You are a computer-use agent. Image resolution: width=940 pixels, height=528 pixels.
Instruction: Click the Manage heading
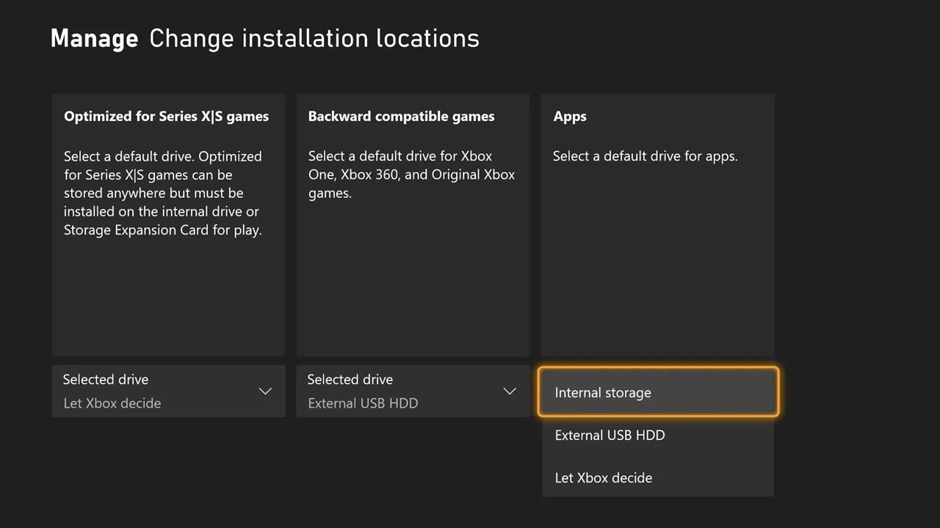[94, 38]
